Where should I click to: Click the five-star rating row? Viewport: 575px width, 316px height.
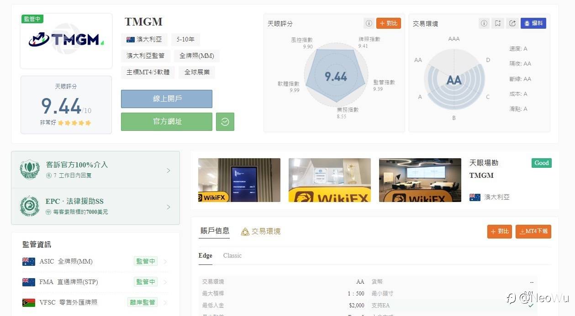(74, 123)
